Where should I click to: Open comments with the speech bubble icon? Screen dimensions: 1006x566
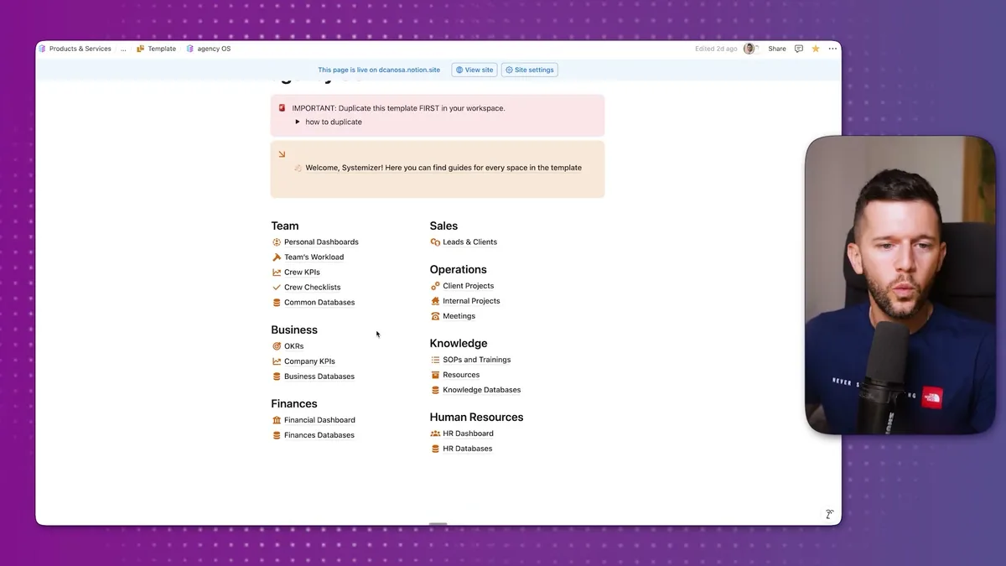coord(798,49)
